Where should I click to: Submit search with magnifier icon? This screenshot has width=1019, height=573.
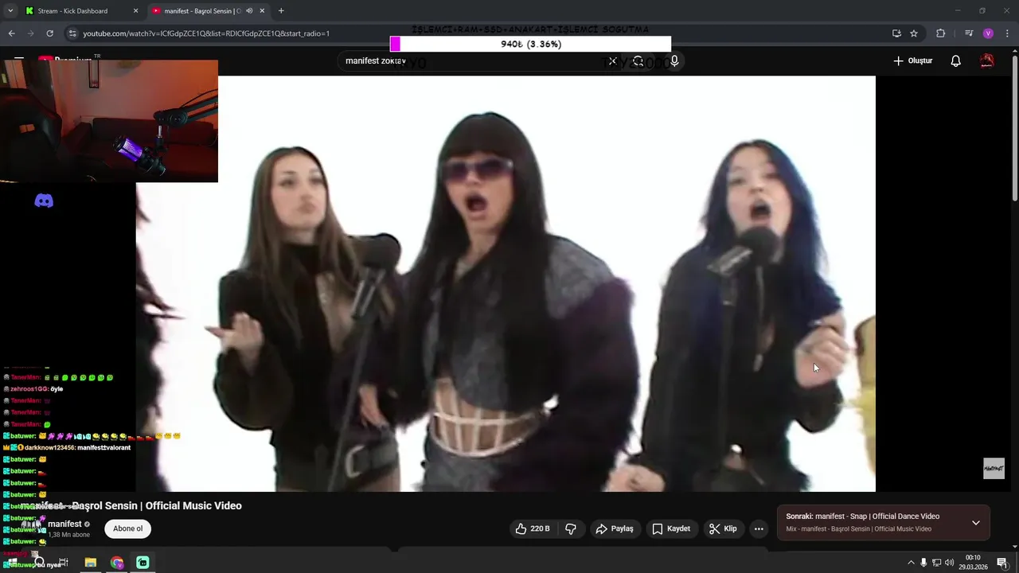tap(638, 60)
